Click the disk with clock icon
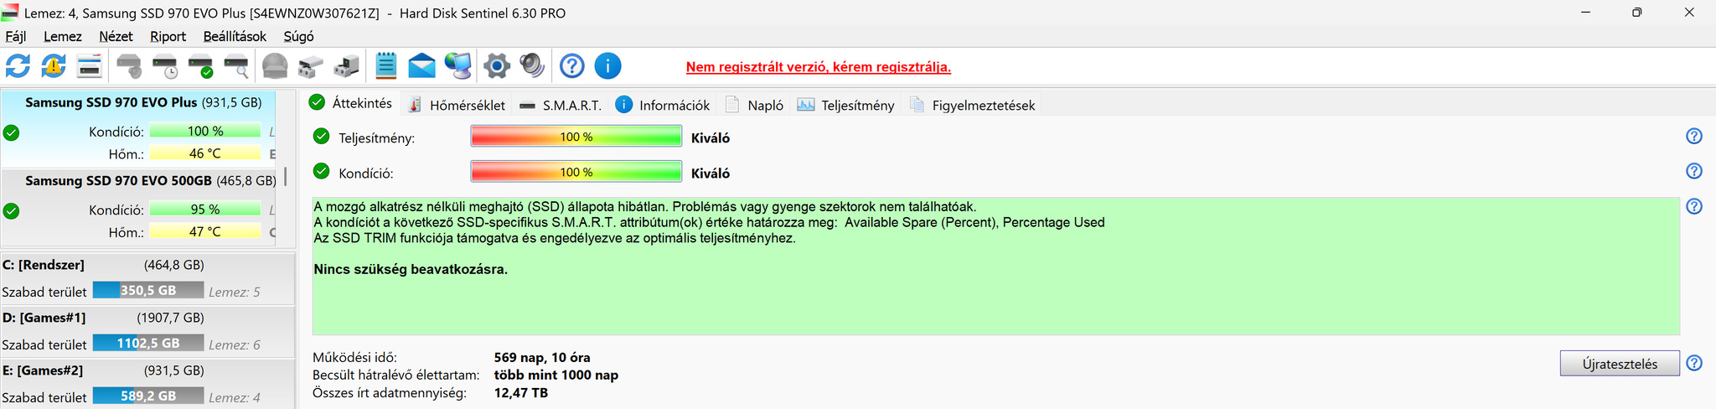1716x409 pixels. coord(164,65)
